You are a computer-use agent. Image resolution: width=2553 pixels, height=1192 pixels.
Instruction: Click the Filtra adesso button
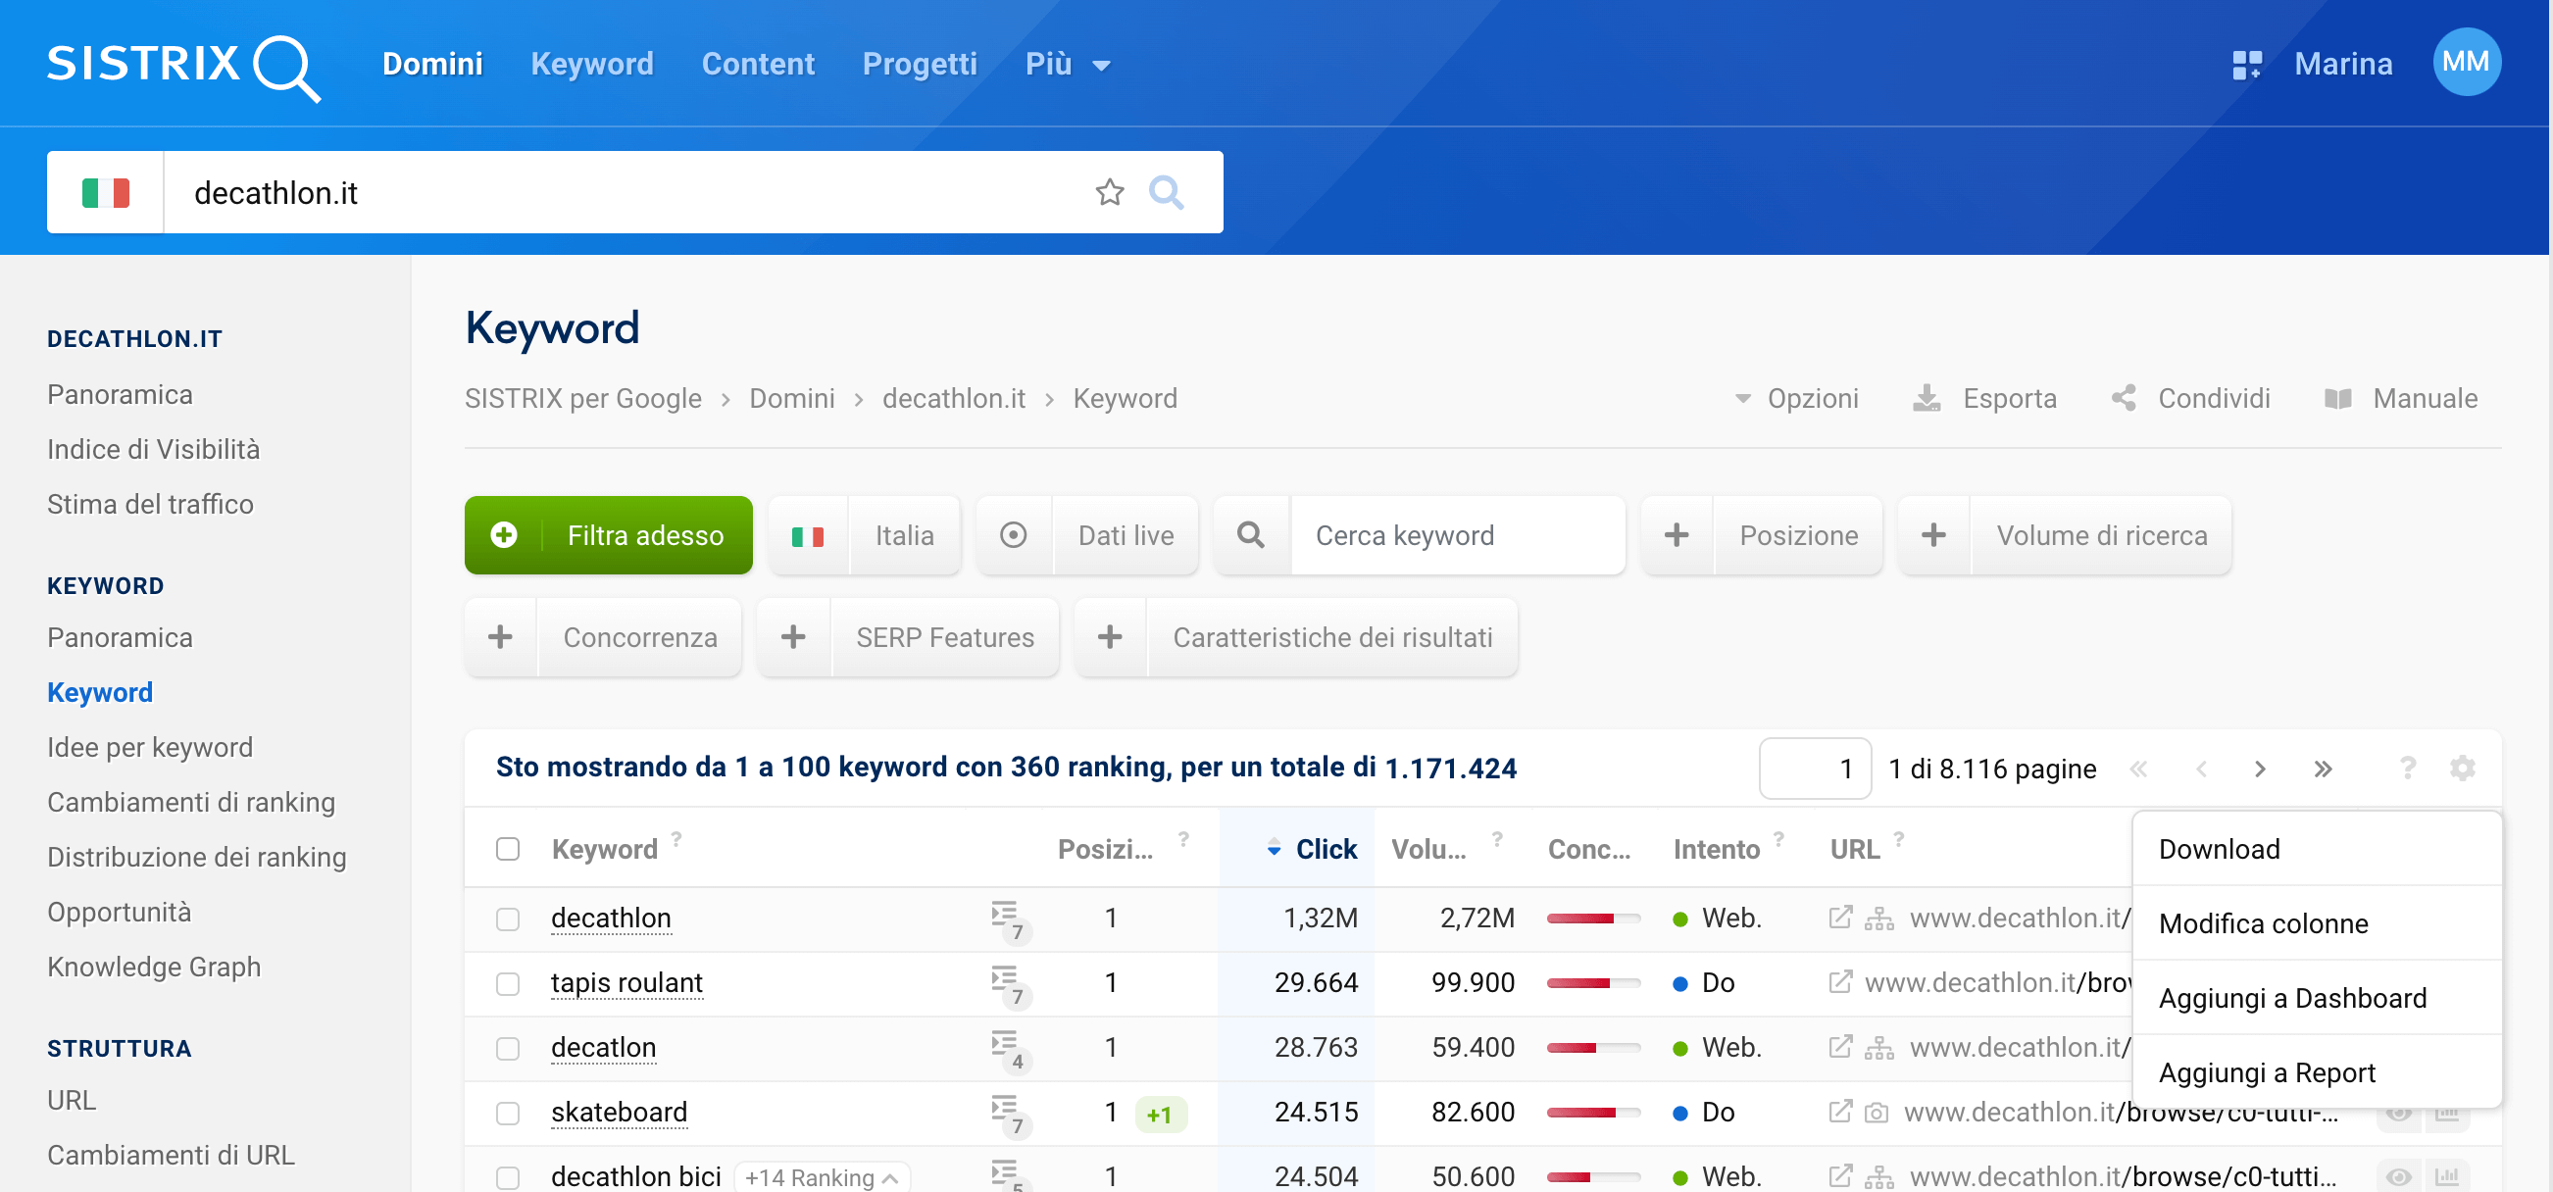608,535
